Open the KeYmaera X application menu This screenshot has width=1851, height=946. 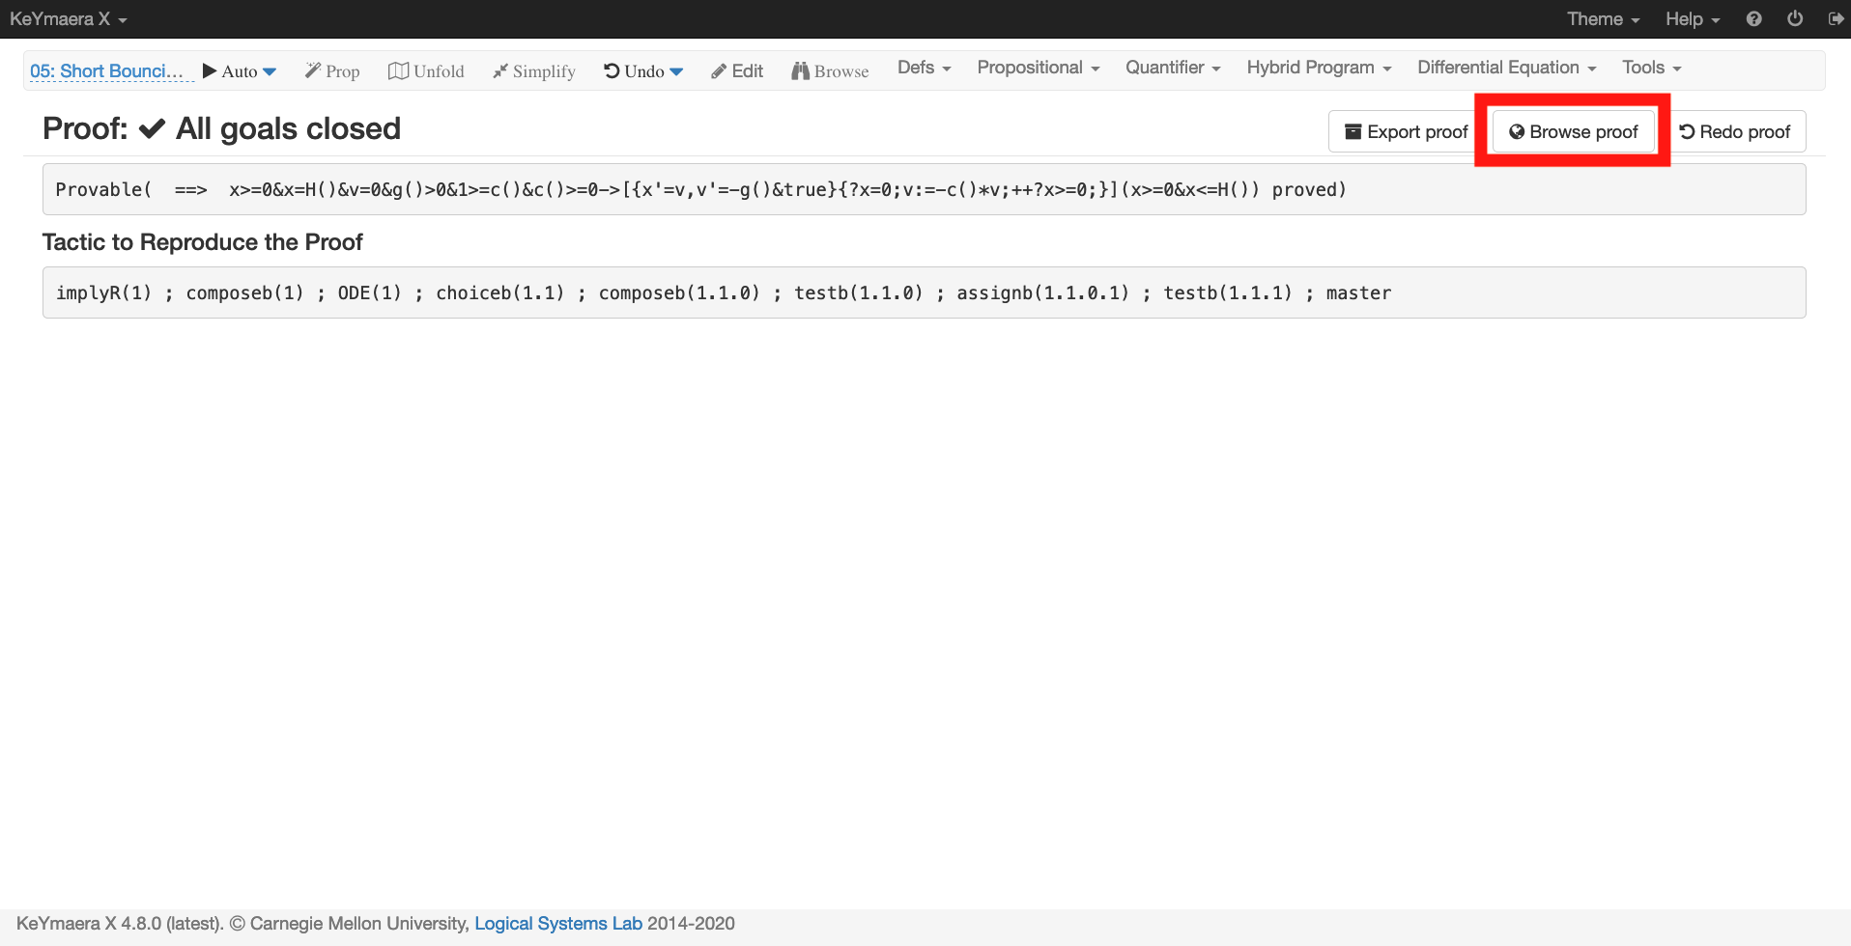coord(68,18)
